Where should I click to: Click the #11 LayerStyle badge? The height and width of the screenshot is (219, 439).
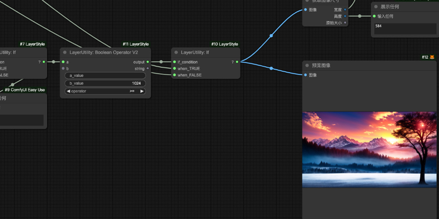[x=136, y=44]
